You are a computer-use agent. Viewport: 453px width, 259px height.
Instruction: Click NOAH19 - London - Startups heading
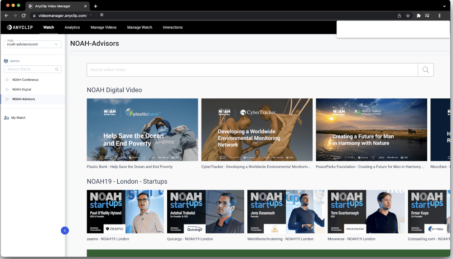127,181
